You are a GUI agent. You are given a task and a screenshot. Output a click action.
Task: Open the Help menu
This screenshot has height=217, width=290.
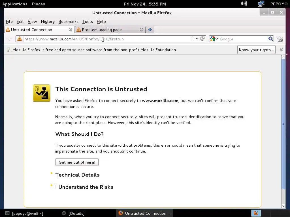click(101, 21)
